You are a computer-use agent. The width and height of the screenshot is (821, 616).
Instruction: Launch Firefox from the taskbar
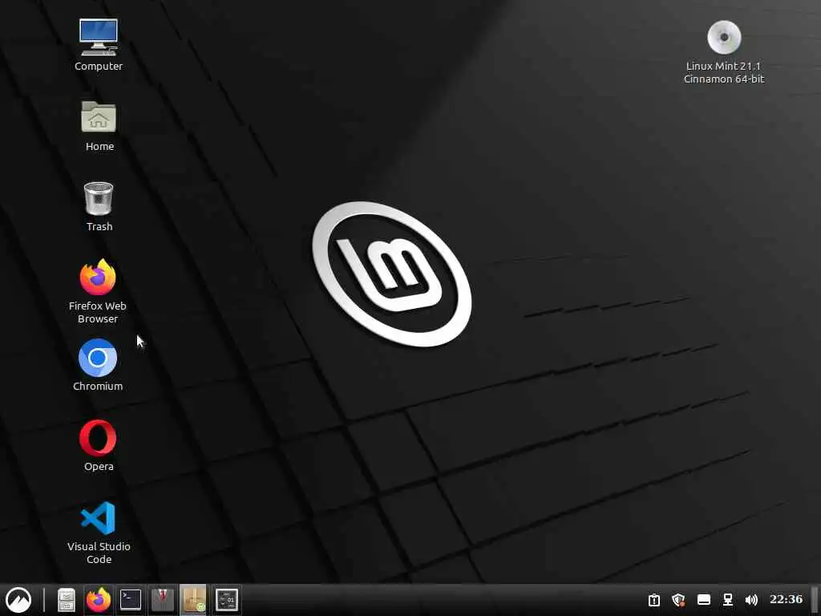99,600
